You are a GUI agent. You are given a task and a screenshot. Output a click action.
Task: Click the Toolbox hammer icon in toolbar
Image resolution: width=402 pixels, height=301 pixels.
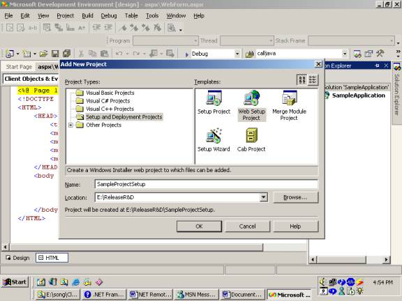(380, 54)
